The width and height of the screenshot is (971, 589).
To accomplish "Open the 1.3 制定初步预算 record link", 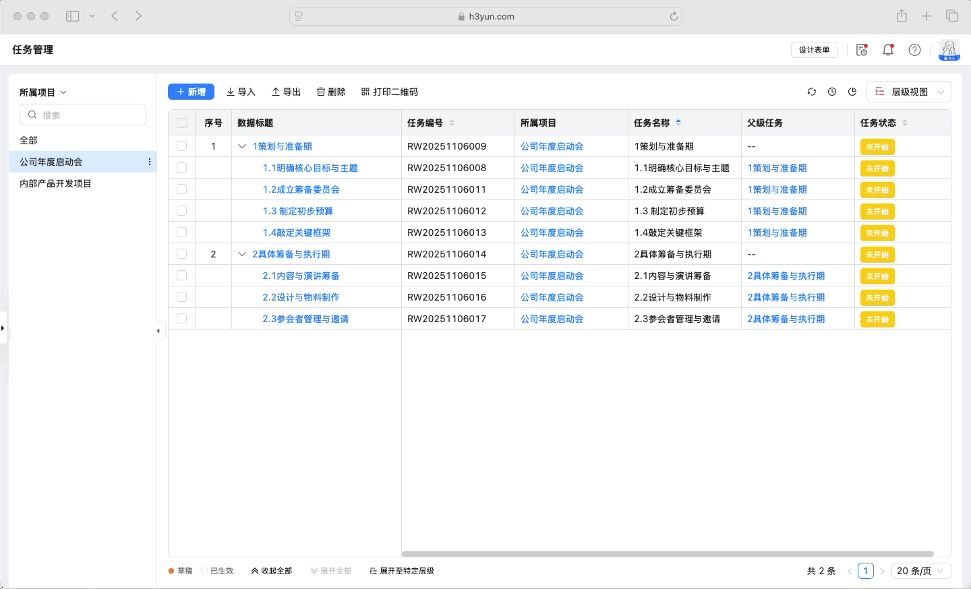I will tap(297, 211).
